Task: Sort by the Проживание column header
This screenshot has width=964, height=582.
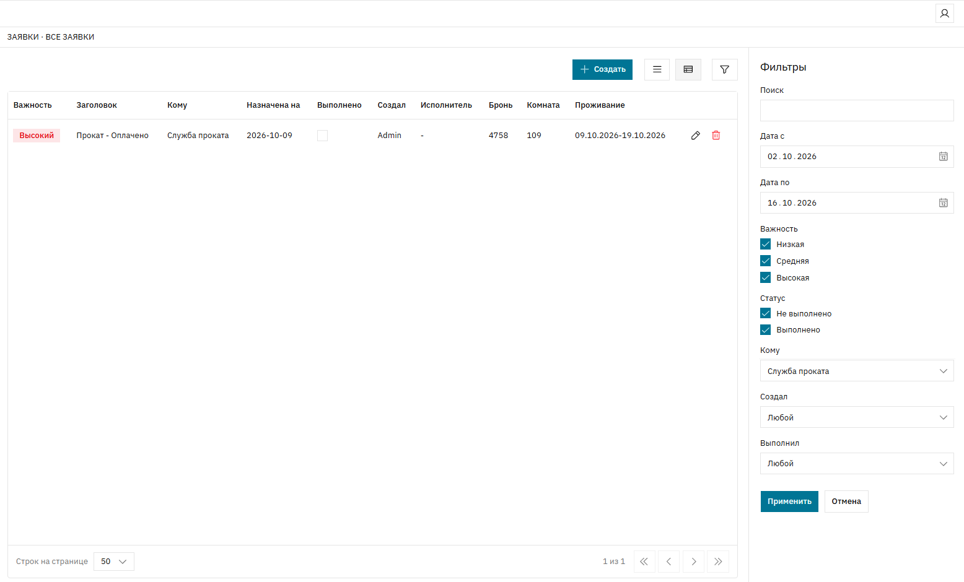Action: point(600,105)
